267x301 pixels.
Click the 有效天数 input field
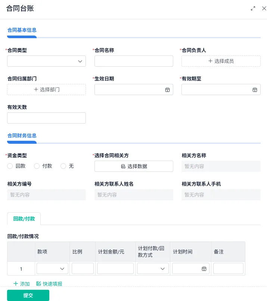pyautogui.click(x=46, y=118)
